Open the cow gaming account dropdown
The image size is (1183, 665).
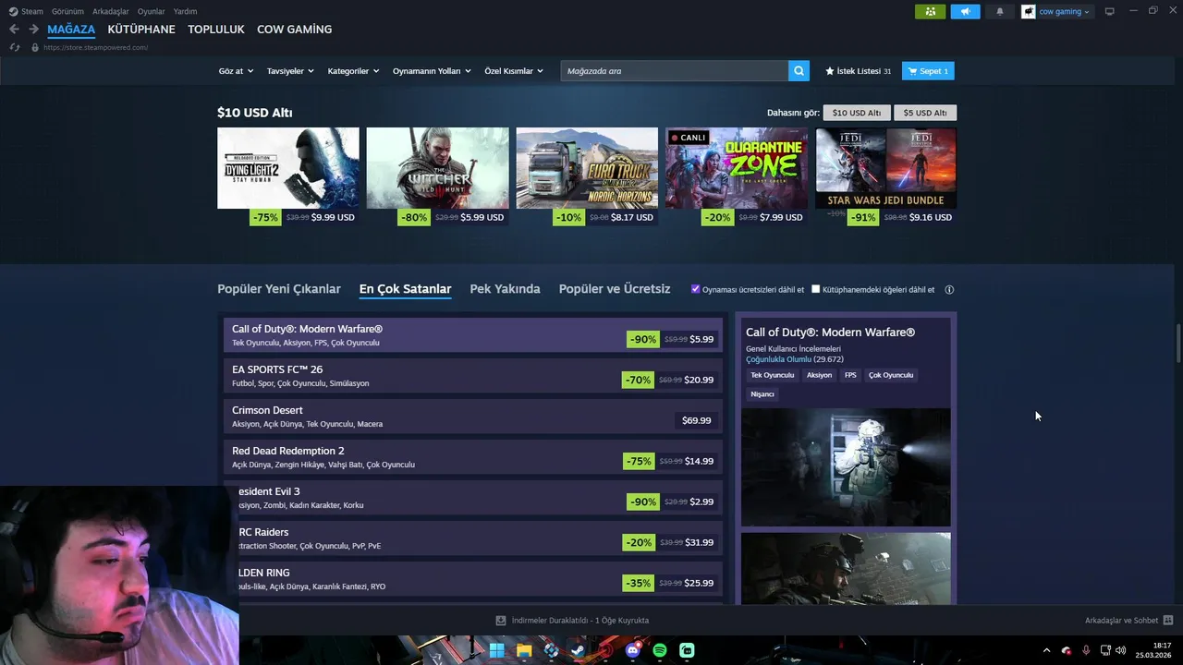[1064, 11]
